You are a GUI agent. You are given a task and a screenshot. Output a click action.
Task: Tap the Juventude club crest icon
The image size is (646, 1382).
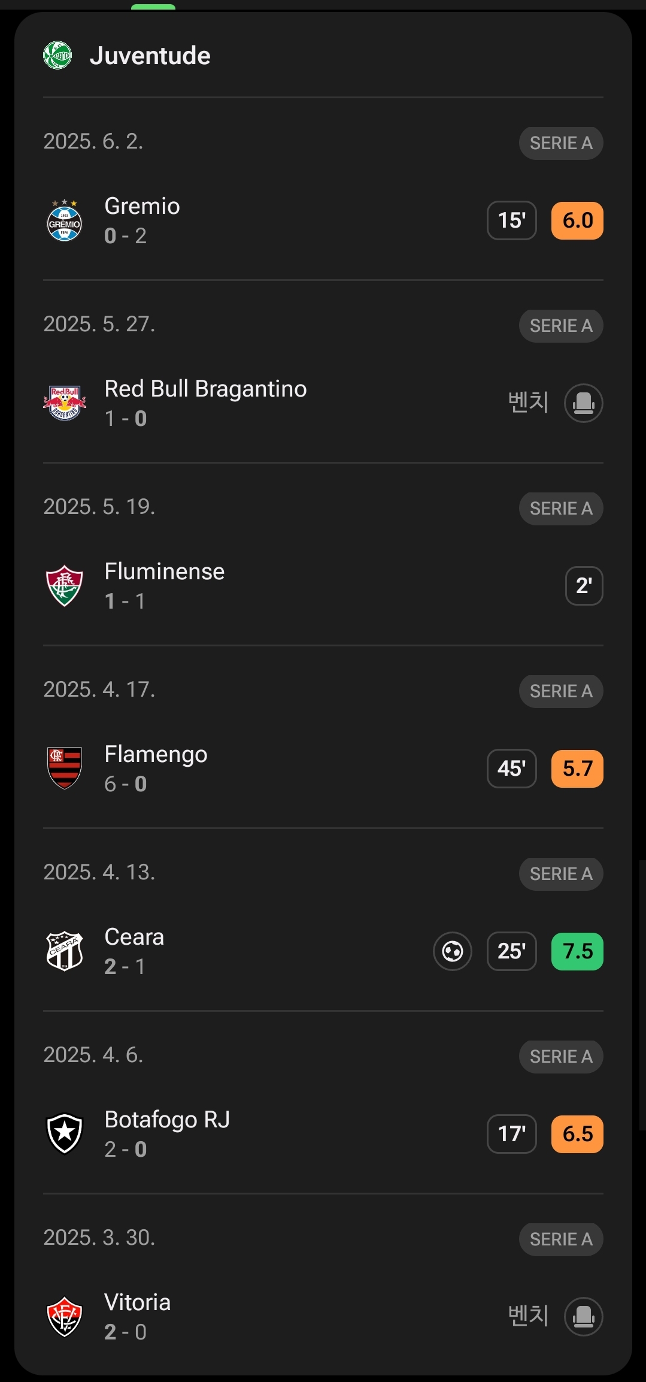57,55
